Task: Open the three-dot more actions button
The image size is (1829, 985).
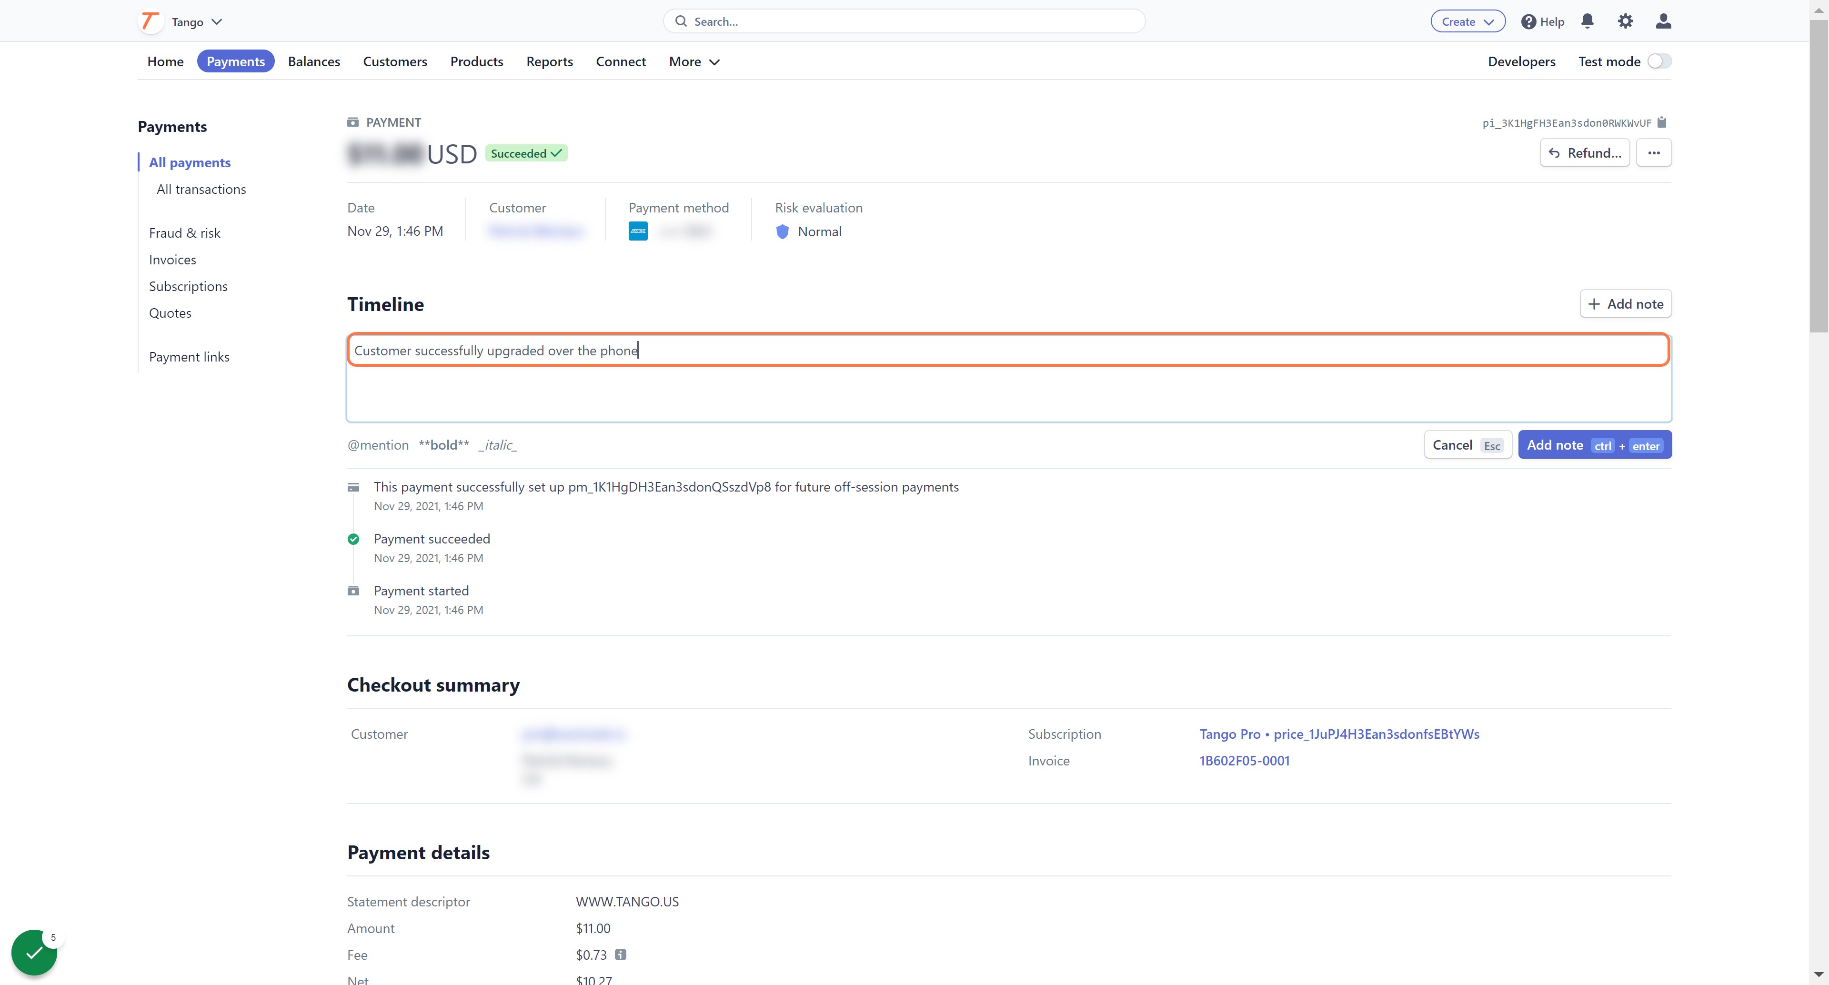Action: coord(1654,153)
